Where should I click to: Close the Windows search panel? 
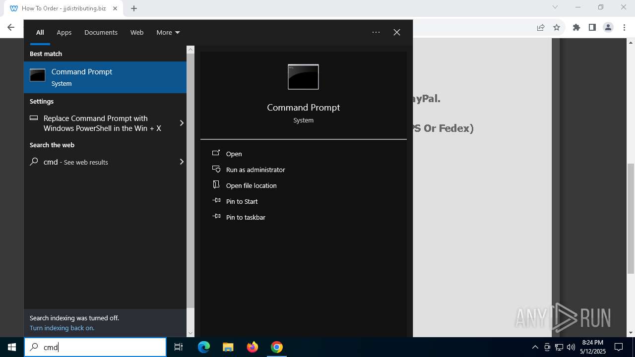click(x=397, y=32)
